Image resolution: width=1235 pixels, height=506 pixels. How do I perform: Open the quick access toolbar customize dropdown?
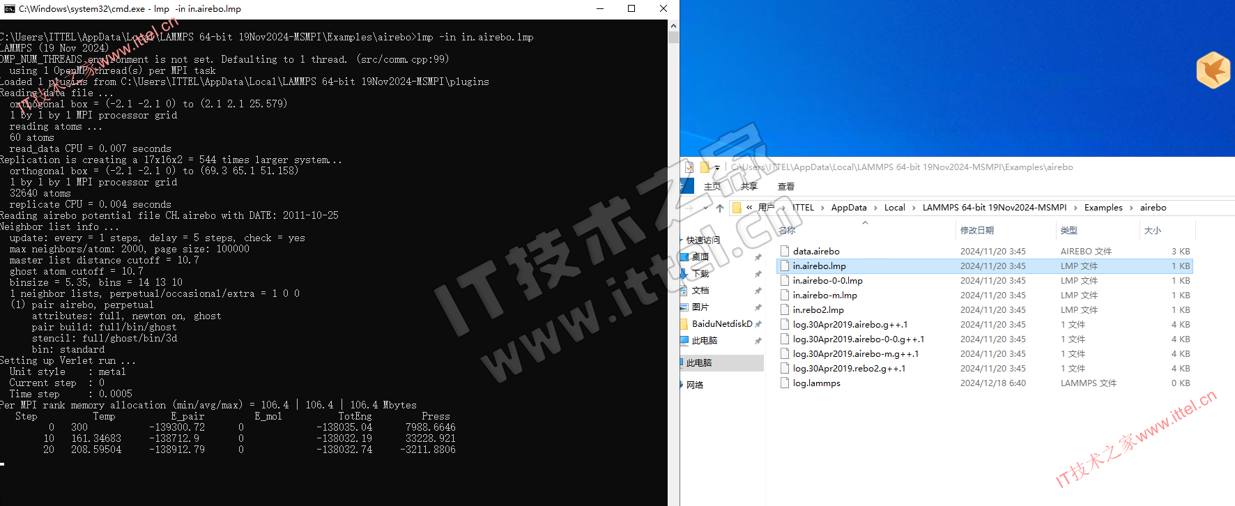716,167
